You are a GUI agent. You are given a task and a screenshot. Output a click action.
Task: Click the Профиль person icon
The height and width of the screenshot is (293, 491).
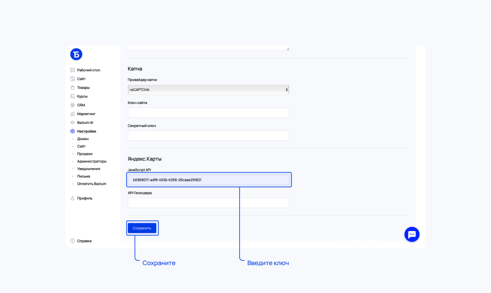point(72,198)
